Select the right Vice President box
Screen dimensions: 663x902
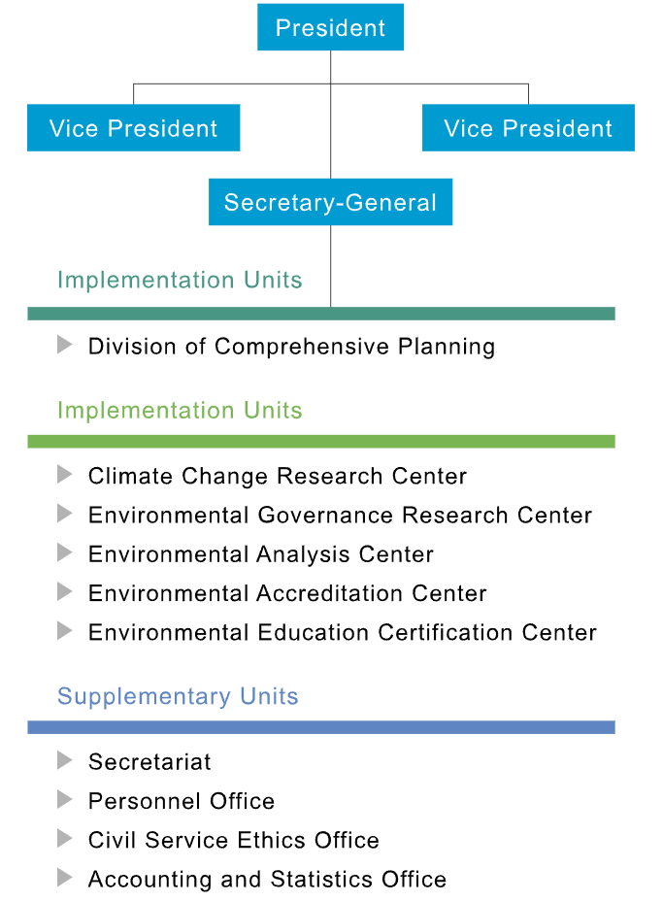pos(528,128)
